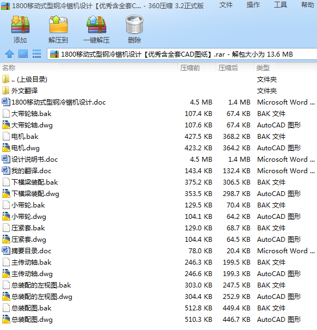Select AutoCAD icon of 小带轮.dwg
The image size is (317, 330).
click(6, 216)
